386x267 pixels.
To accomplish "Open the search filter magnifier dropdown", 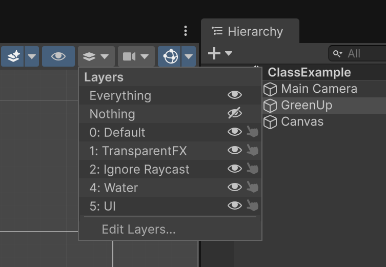I will [337, 54].
